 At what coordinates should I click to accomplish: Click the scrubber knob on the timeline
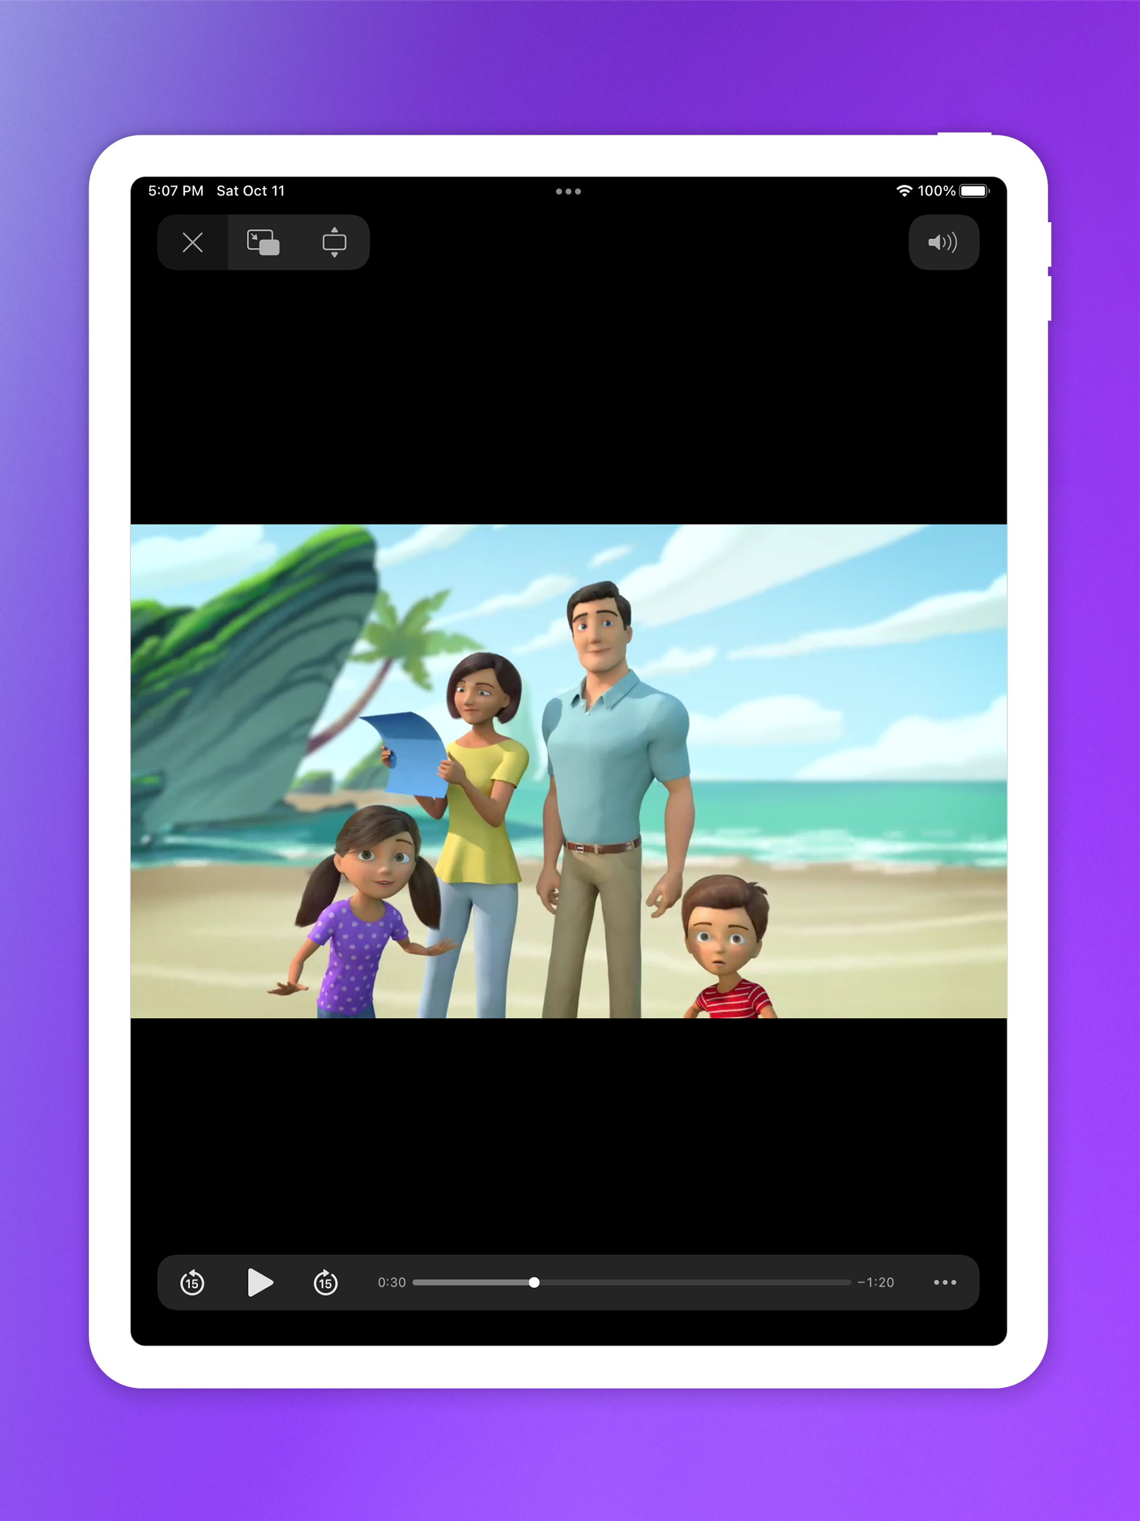(534, 1282)
